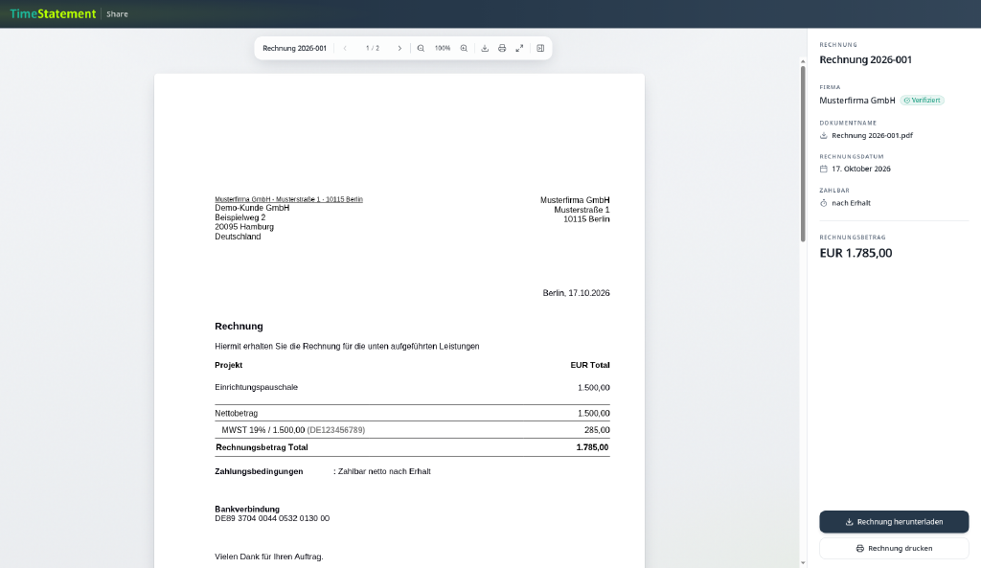
Task: Click the 100% zoom level indicator
Action: click(443, 48)
